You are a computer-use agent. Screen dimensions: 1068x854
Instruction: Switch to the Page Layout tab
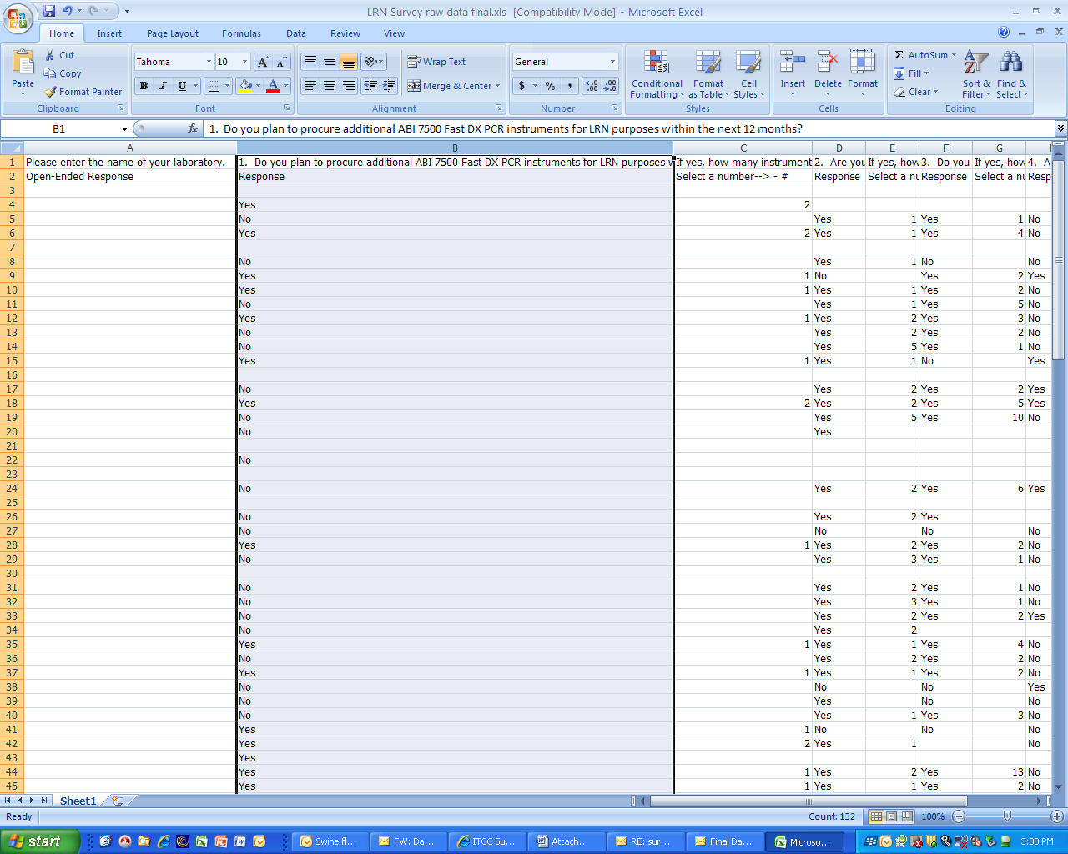click(172, 33)
